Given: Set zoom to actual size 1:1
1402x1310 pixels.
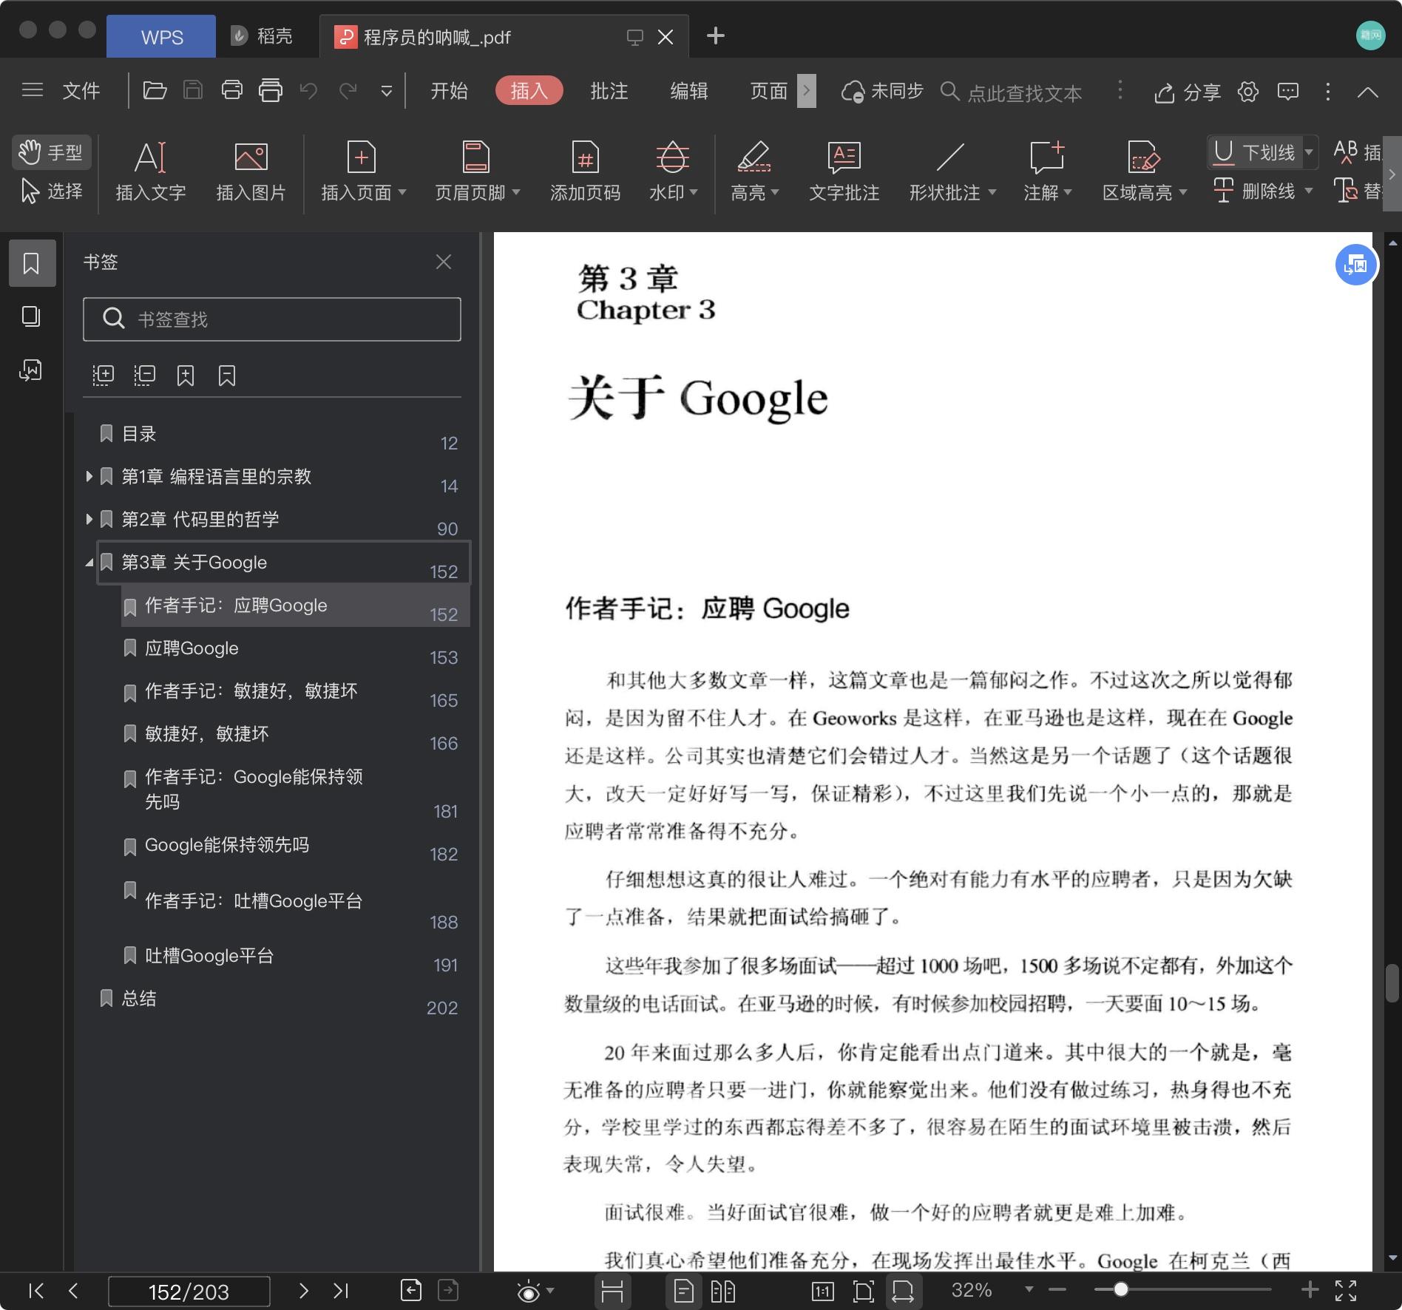Looking at the screenshot, I should coord(823,1291).
